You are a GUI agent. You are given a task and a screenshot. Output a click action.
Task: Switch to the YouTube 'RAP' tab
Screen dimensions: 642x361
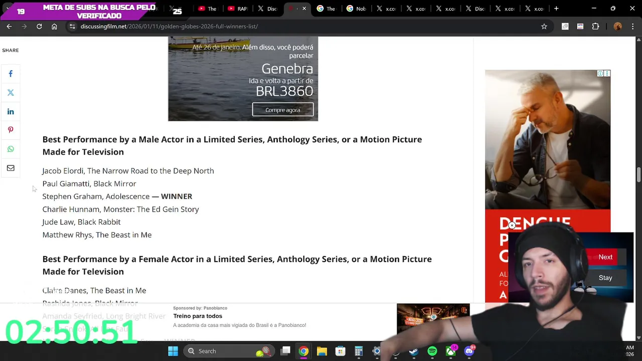tap(238, 9)
